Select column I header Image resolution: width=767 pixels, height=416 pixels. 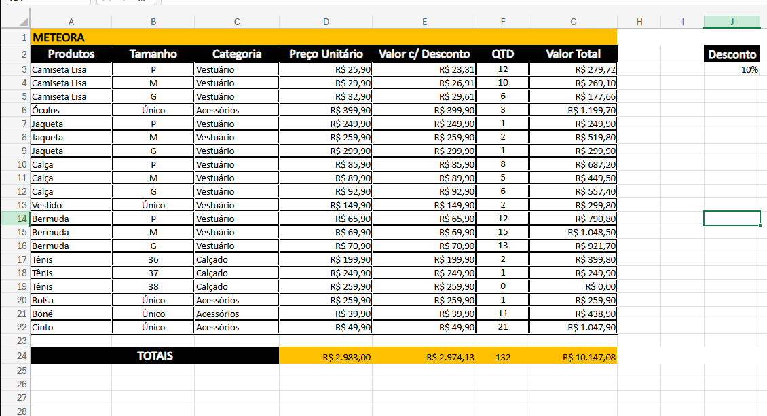pyautogui.click(x=683, y=22)
